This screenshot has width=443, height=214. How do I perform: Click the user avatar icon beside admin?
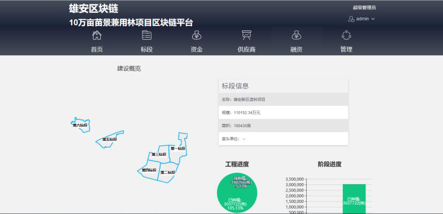[x=351, y=19]
